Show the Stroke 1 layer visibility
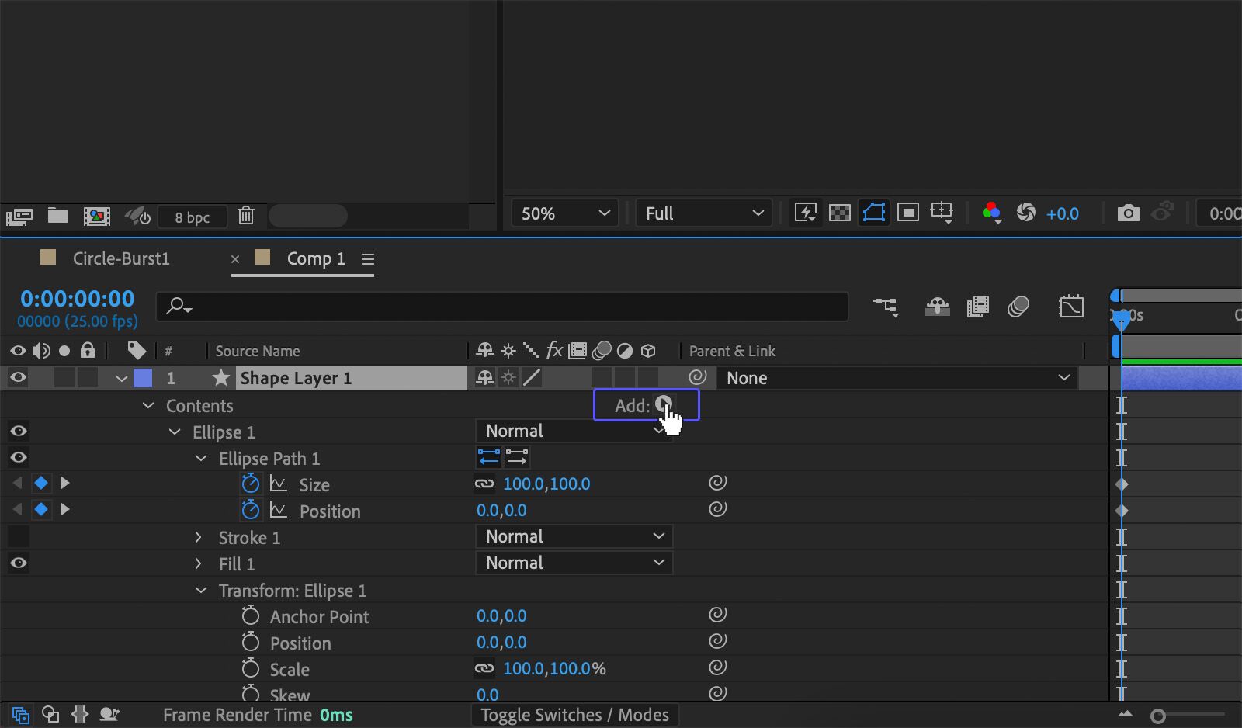1242x728 pixels. (x=18, y=536)
